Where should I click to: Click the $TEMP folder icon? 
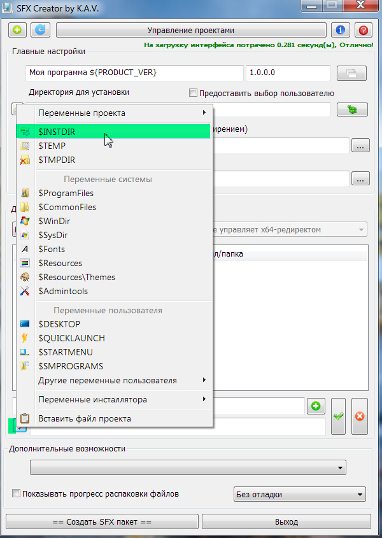point(25,146)
